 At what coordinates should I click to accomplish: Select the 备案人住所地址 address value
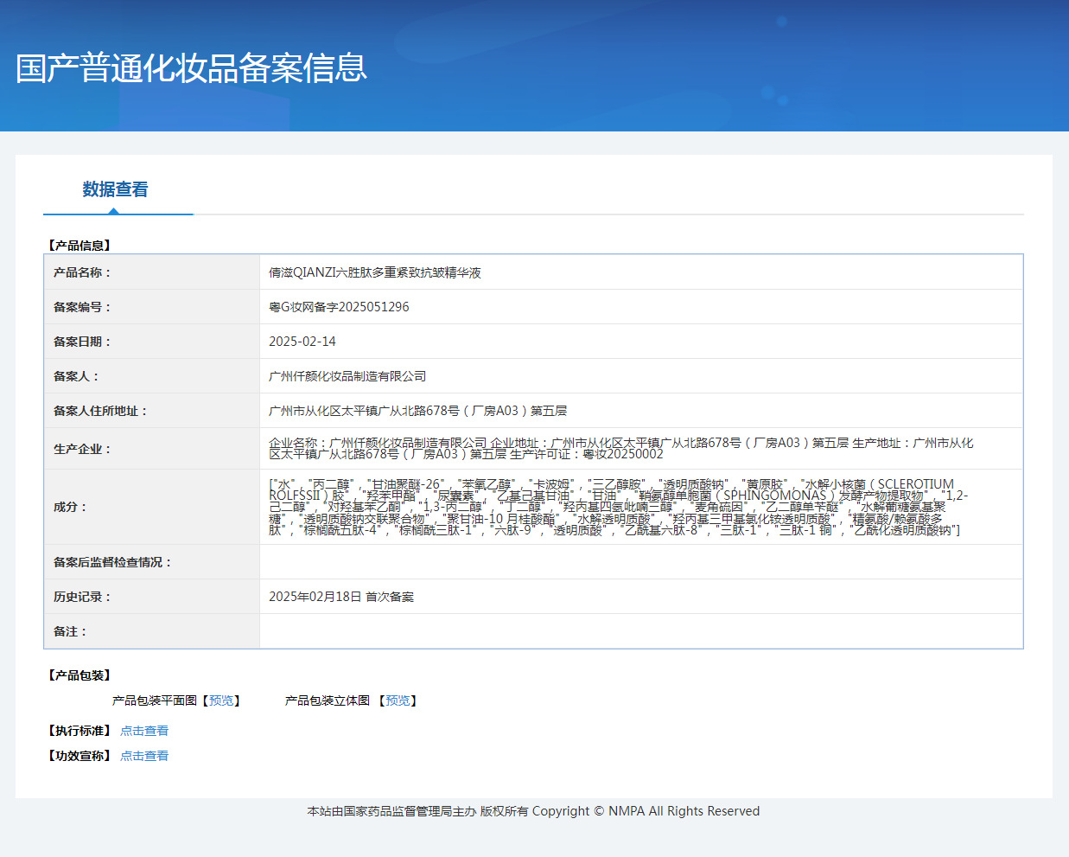[x=418, y=411]
